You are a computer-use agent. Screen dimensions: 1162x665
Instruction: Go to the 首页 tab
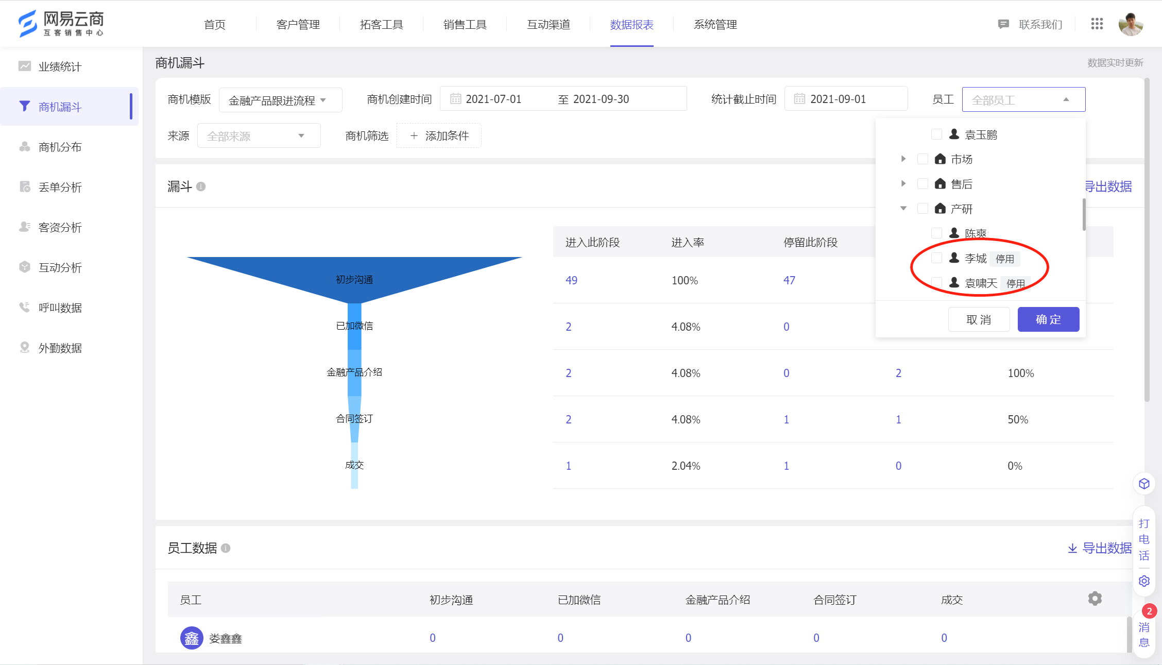(214, 24)
